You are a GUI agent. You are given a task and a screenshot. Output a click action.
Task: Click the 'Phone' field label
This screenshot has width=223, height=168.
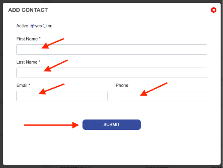122,85
